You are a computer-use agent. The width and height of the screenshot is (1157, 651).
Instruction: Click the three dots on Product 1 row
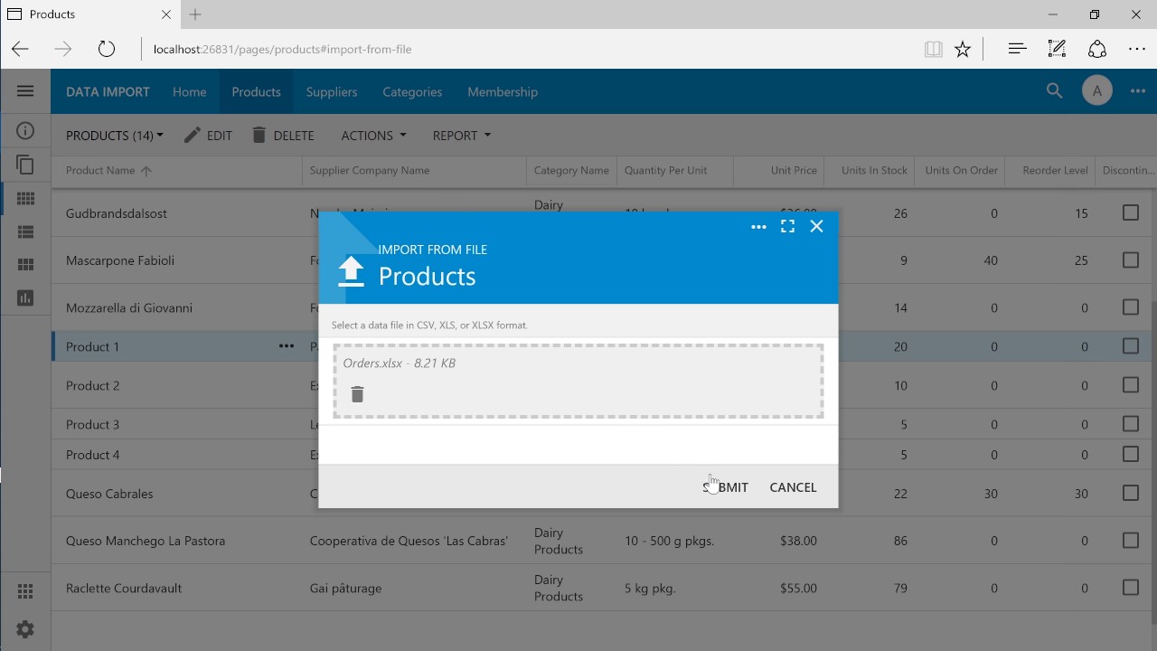point(287,346)
